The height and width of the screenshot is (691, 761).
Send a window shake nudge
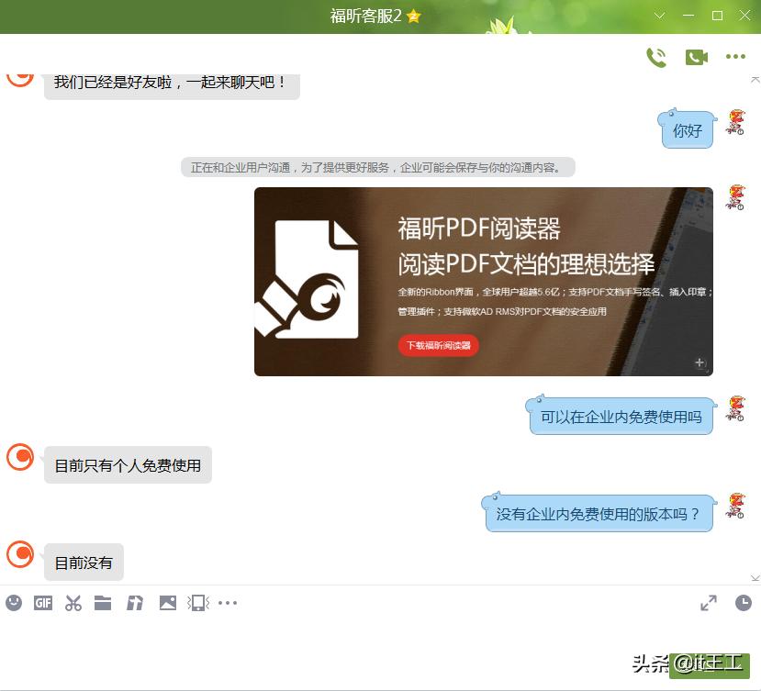click(197, 603)
